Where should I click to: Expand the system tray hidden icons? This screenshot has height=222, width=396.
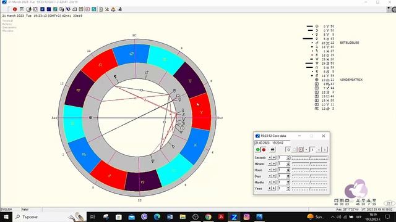333,216
